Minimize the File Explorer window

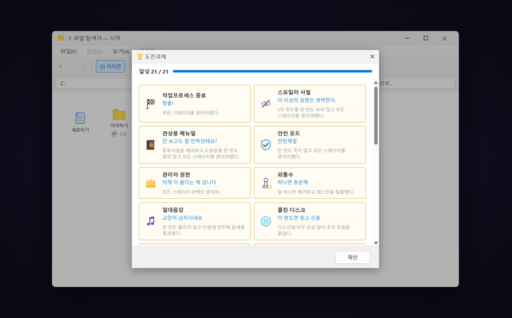(x=407, y=38)
